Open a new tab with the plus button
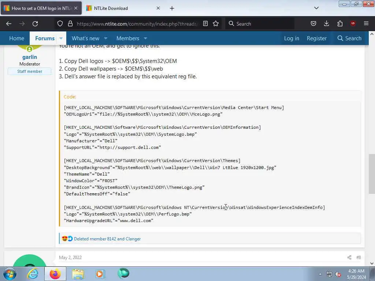 coord(172,8)
